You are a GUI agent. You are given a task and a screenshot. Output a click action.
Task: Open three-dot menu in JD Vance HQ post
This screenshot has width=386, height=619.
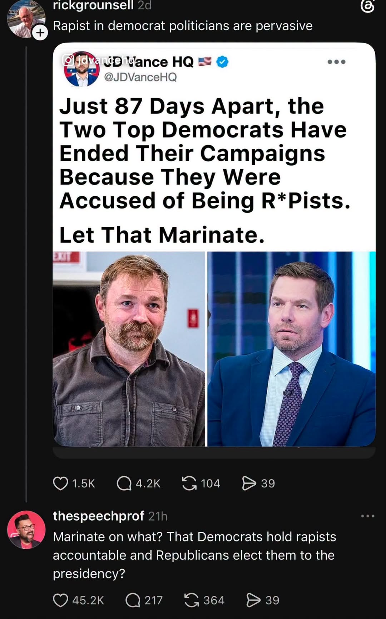pos(336,62)
